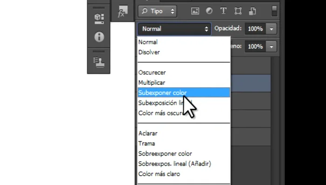Select Aclarar blend mode
326x185 pixels.
pyautogui.click(x=184, y=133)
